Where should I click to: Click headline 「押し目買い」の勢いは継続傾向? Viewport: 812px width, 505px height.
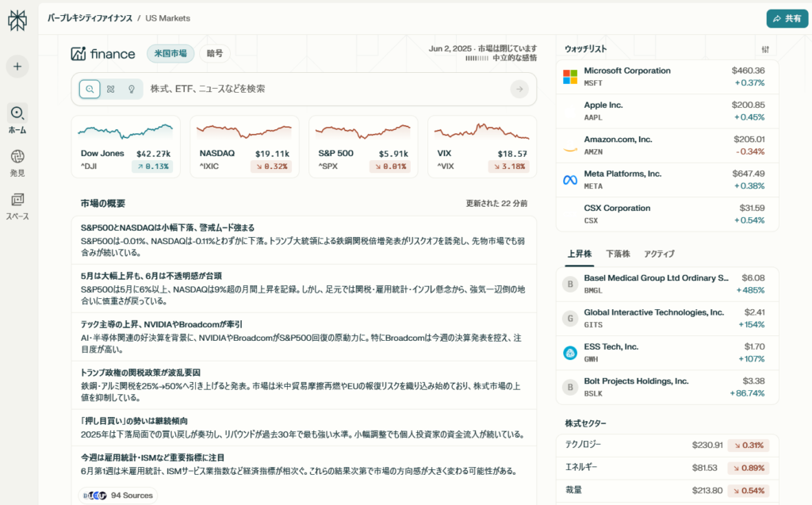coord(133,421)
